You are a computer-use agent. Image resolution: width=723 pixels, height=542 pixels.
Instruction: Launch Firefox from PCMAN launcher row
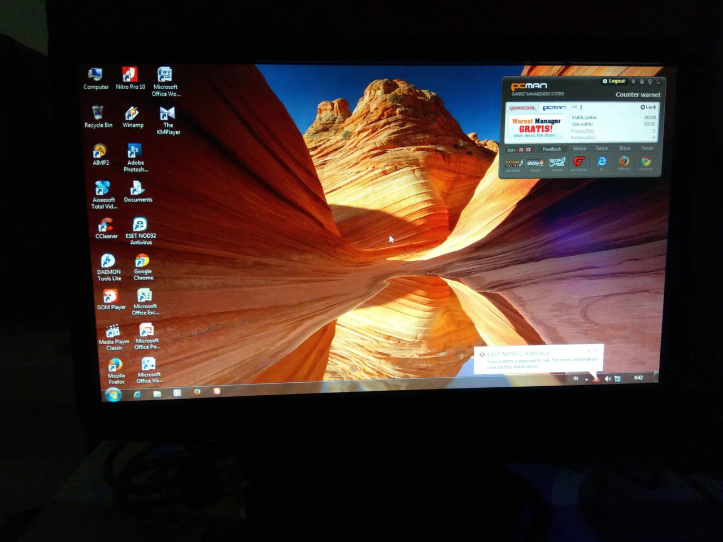pyautogui.click(x=624, y=163)
